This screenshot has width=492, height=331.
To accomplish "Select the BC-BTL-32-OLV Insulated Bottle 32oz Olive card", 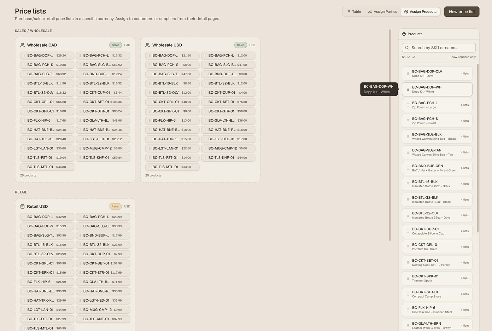I will coord(437,215).
